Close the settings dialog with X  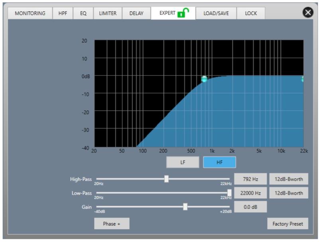[x=308, y=13]
